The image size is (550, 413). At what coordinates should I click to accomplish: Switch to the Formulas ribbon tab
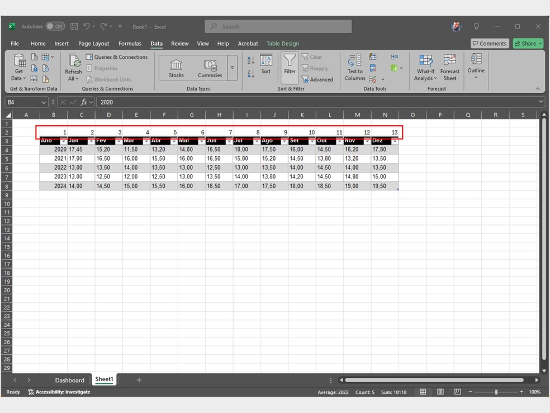(x=130, y=44)
